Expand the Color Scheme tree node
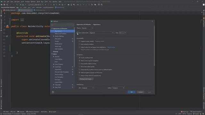Screen dimensions: 205x115 click(53, 64)
